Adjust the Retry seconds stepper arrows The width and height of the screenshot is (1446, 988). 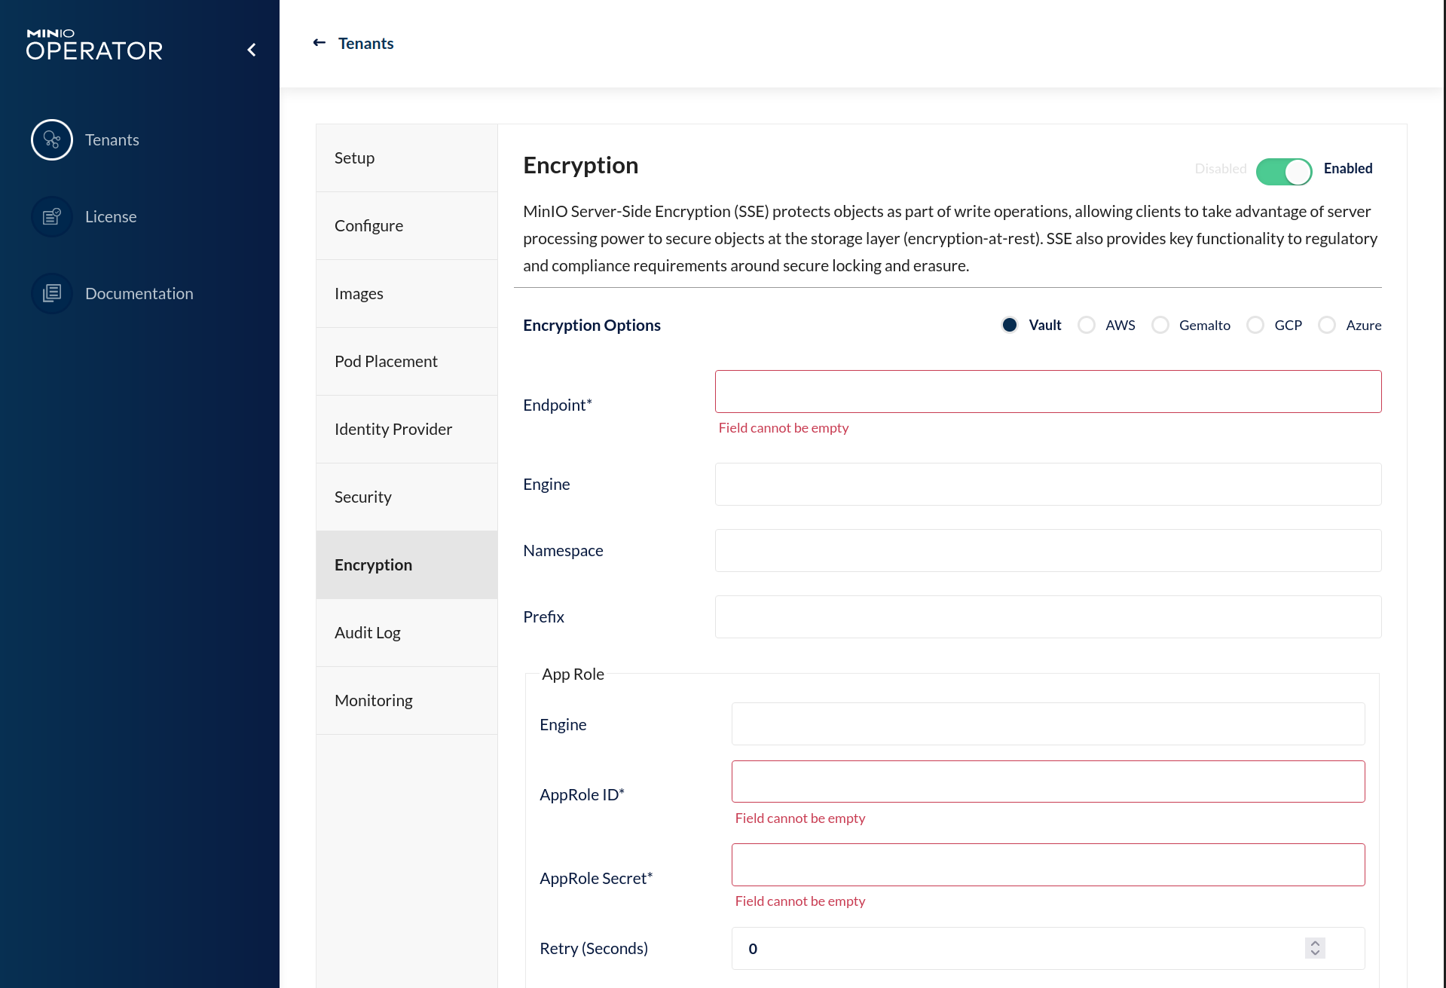click(x=1315, y=948)
